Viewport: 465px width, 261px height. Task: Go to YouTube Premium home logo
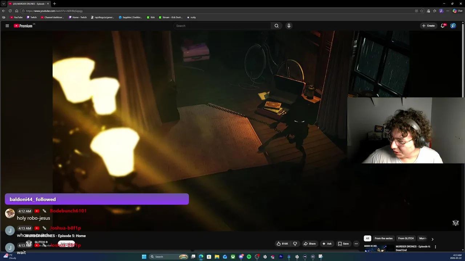point(23,26)
